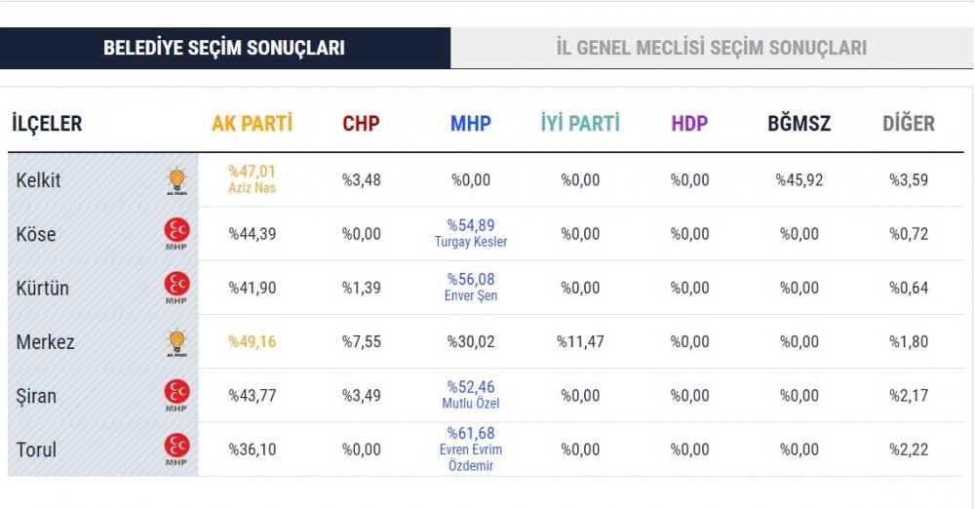Open Turgay Kesler candidate link
Screen dimensions: 975x509
(x=471, y=242)
